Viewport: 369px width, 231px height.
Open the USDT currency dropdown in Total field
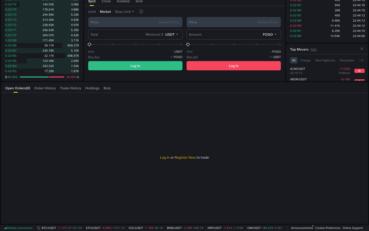pyautogui.click(x=172, y=34)
